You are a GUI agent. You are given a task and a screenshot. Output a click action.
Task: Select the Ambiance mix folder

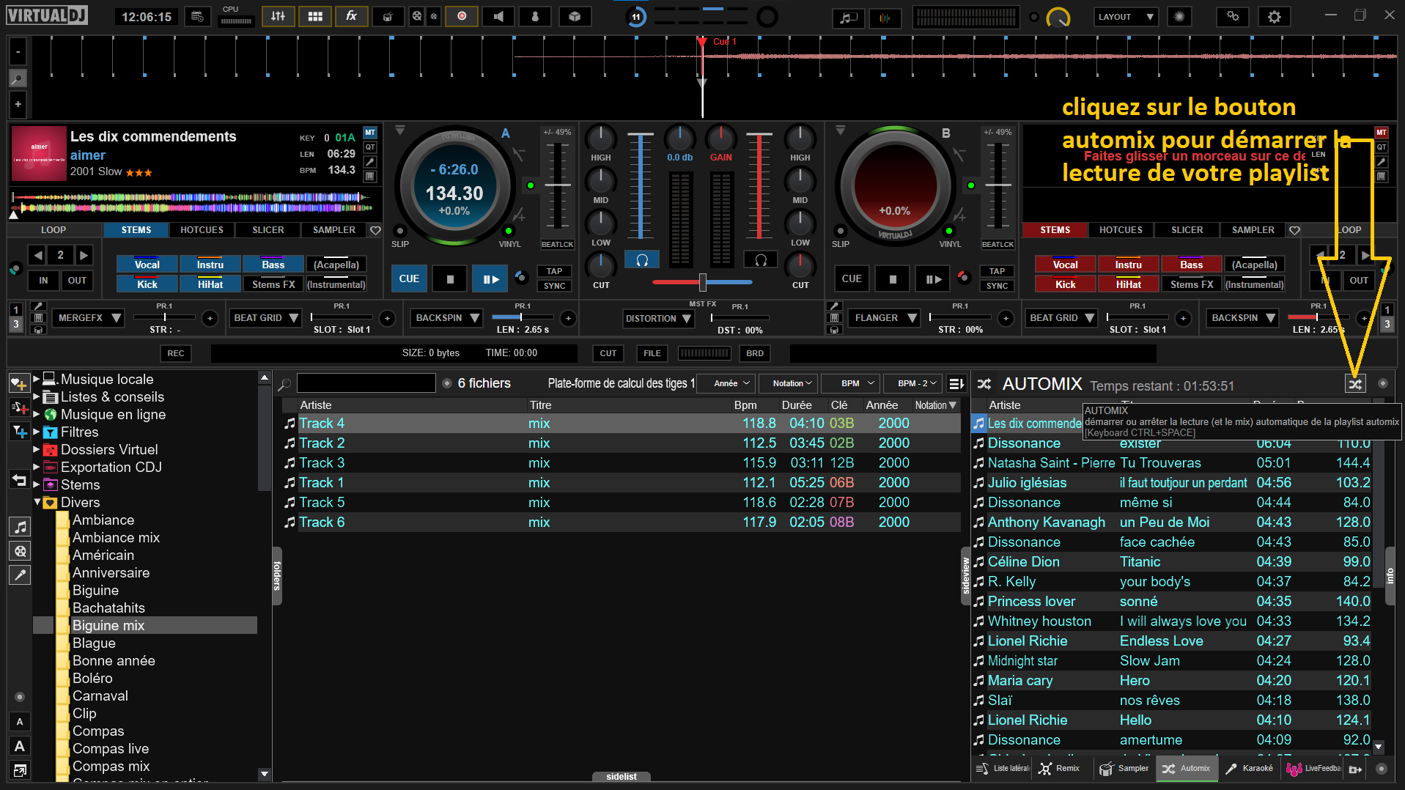pyautogui.click(x=116, y=537)
